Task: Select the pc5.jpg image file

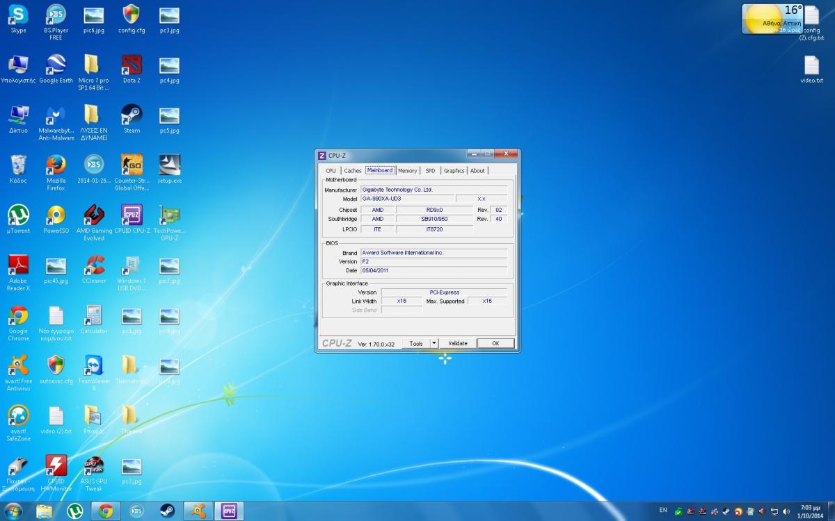Action: click(169, 119)
